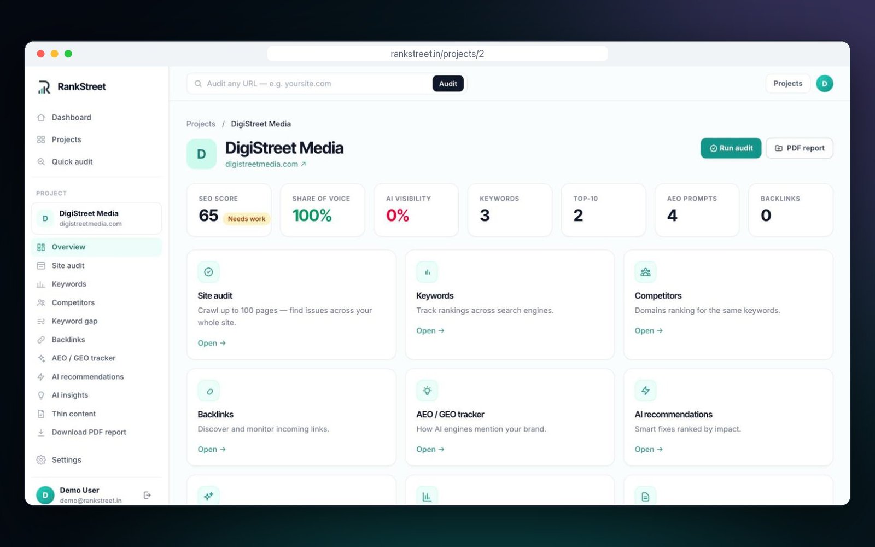This screenshot has width=875, height=547.
Task: Click Open link on Site audit card
Action: coord(212,344)
